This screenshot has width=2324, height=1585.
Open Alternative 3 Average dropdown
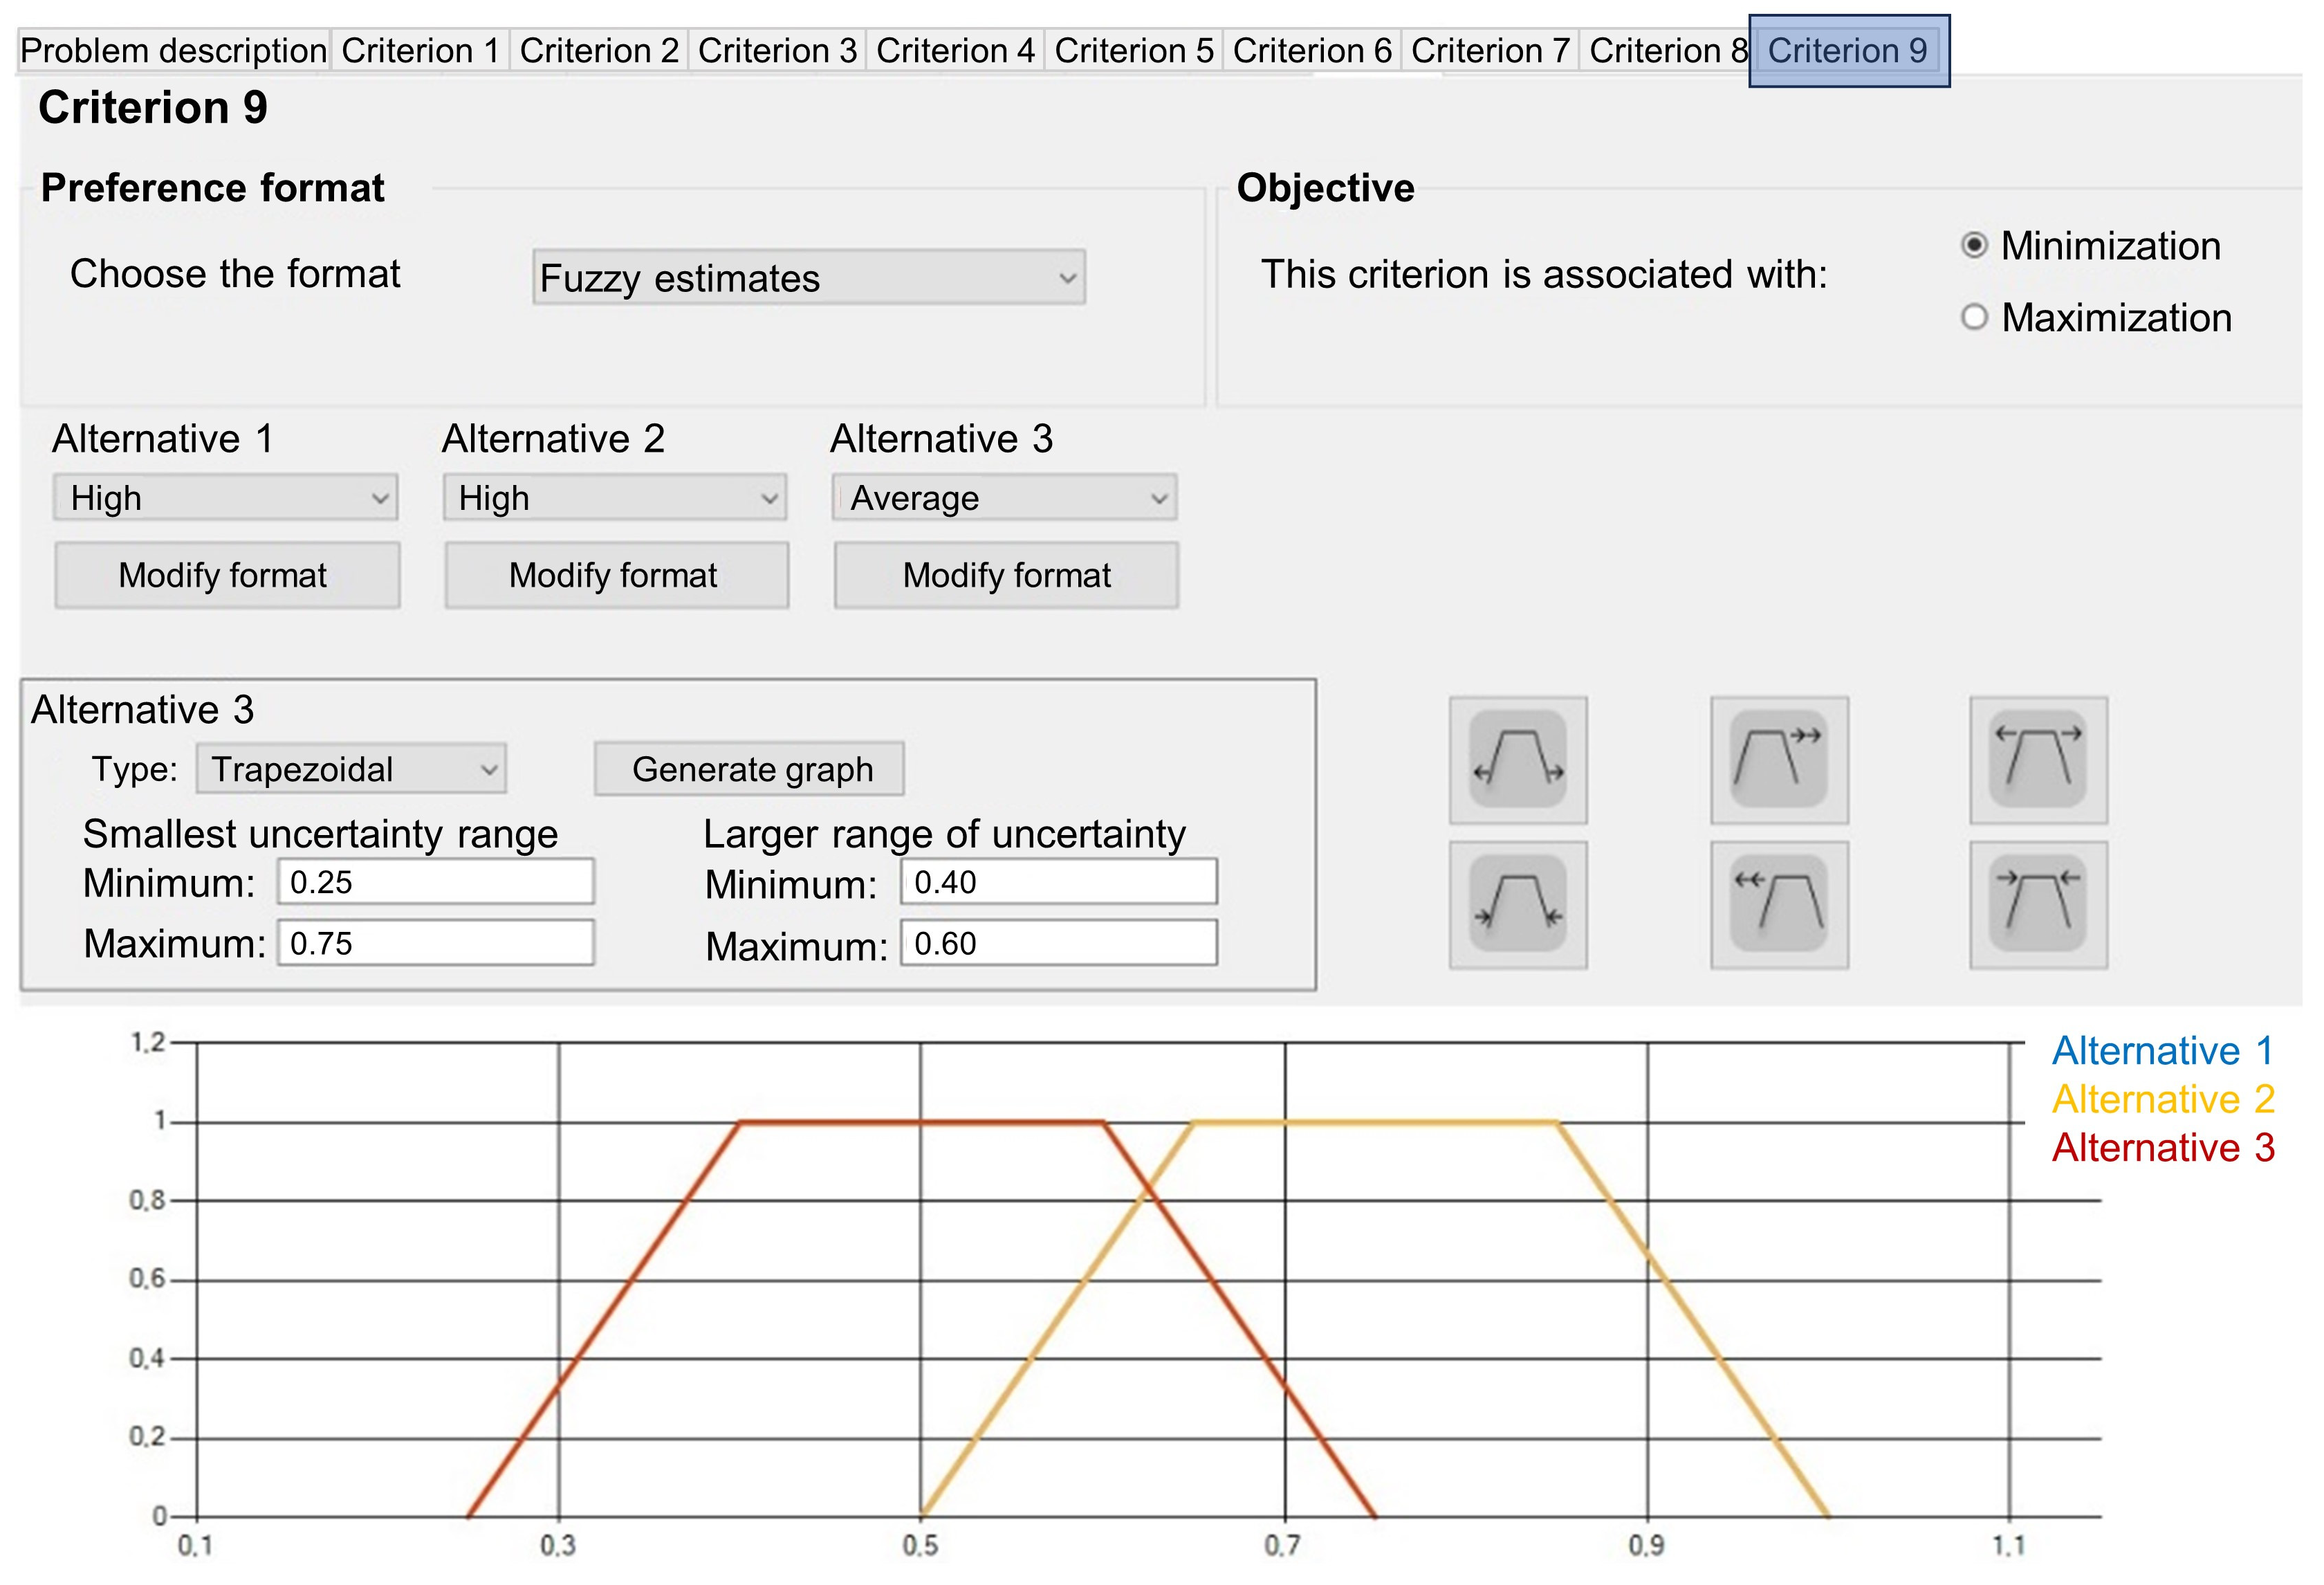(1004, 498)
